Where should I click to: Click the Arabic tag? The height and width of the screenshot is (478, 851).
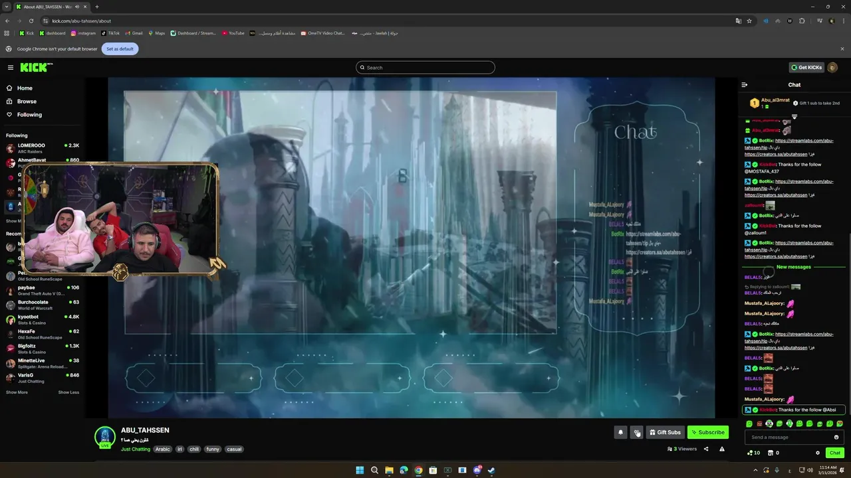coord(163,449)
